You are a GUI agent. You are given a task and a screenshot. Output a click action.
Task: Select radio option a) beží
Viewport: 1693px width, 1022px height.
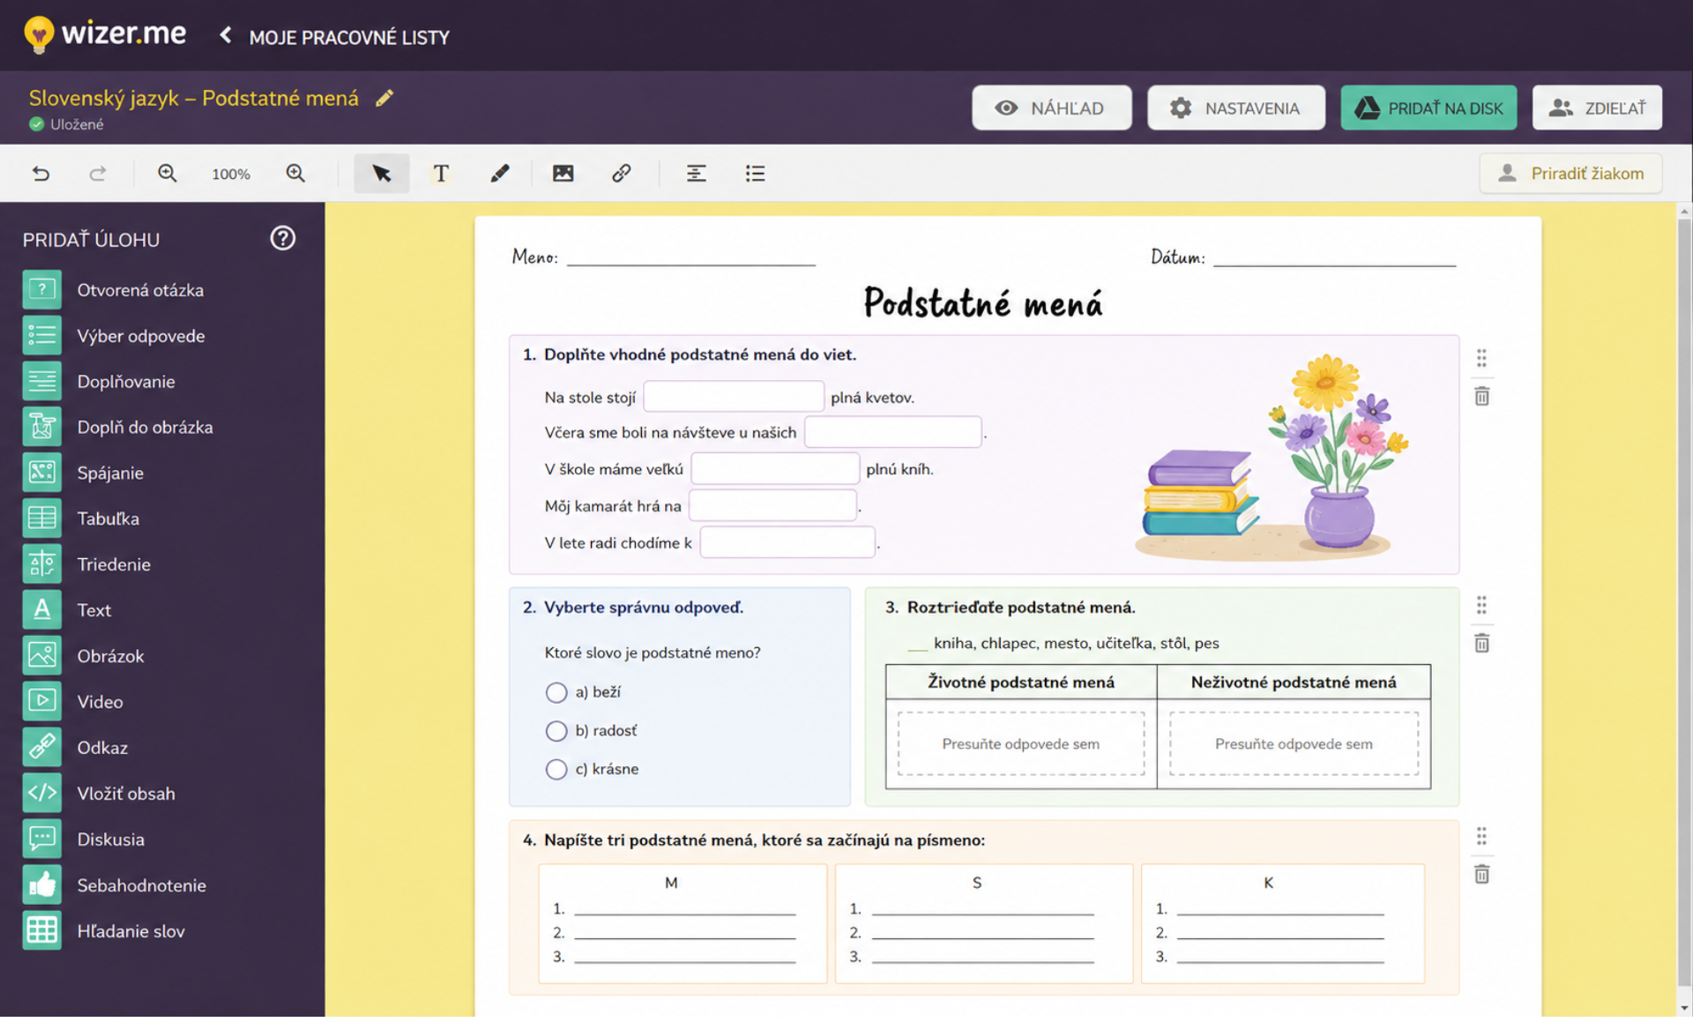tap(556, 694)
